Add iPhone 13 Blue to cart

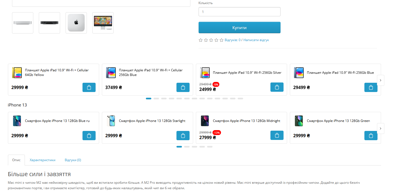89,136
